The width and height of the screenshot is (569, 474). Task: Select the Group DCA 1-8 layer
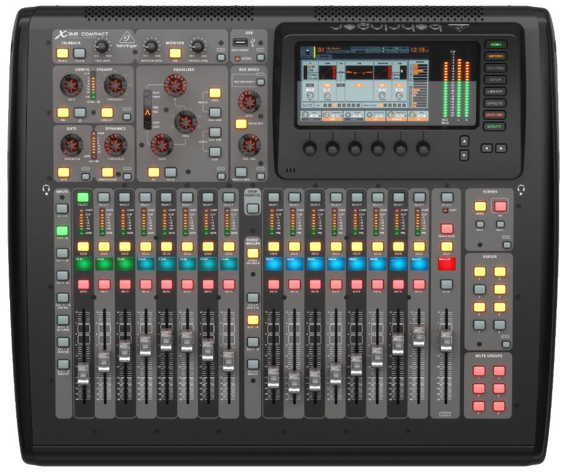coord(253,298)
